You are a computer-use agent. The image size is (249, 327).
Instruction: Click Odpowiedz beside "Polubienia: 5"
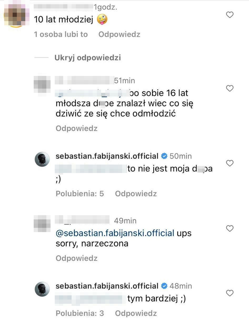(x=136, y=194)
